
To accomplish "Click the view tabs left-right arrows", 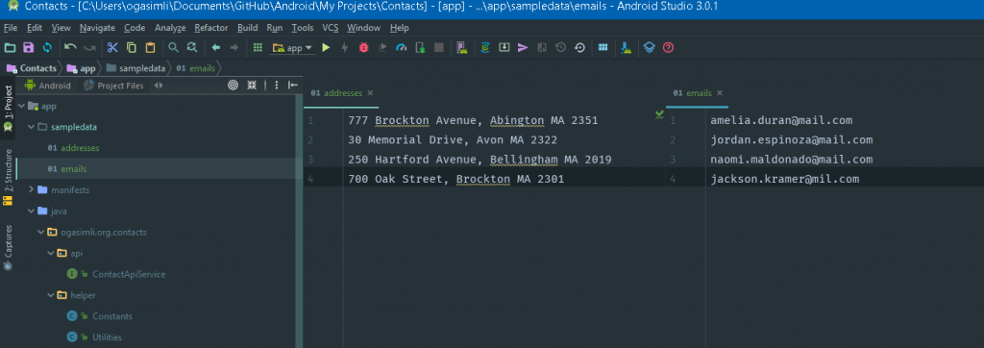I will 159,86.
